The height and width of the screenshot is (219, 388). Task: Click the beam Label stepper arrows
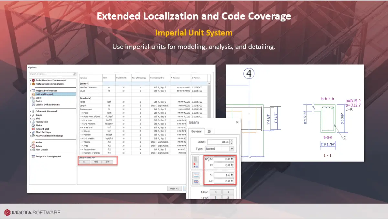tap(231, 142)
